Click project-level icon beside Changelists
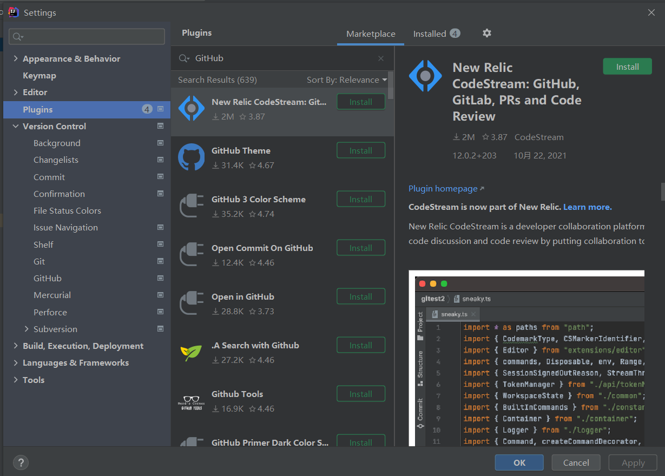The width and height of the screenshot is (665, 476). pos(160,160)
